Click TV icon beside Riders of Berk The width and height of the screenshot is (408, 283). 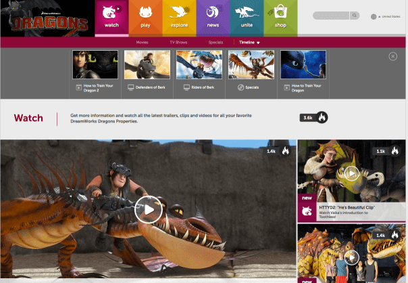click(x=186, y=87)
